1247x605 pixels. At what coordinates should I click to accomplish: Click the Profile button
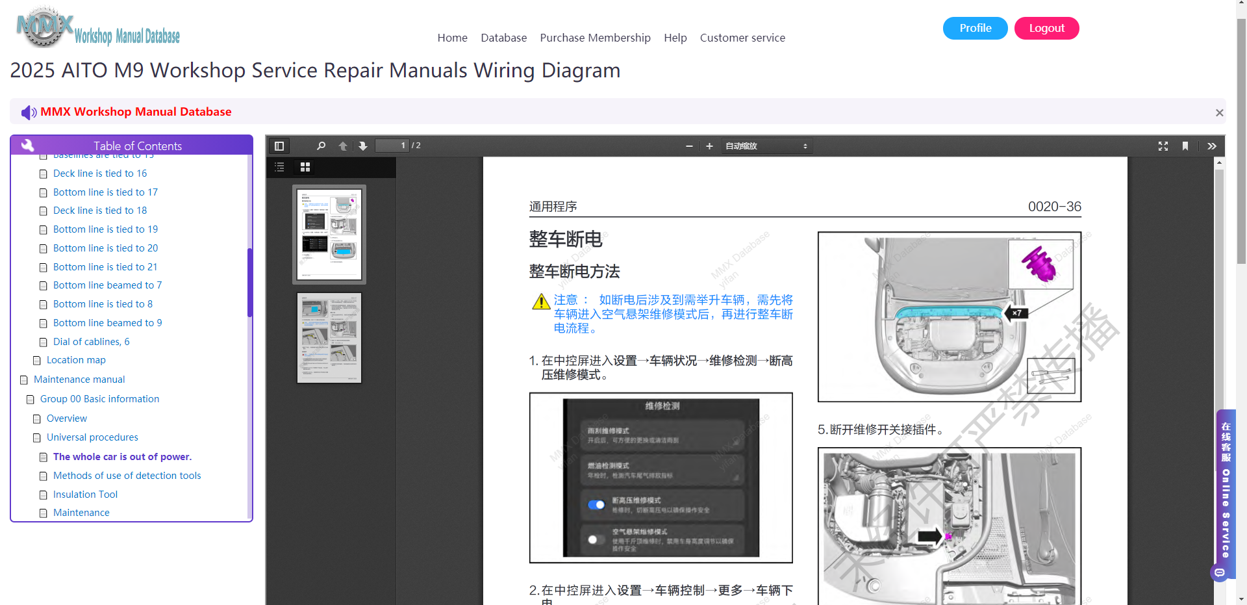[976, 28]
